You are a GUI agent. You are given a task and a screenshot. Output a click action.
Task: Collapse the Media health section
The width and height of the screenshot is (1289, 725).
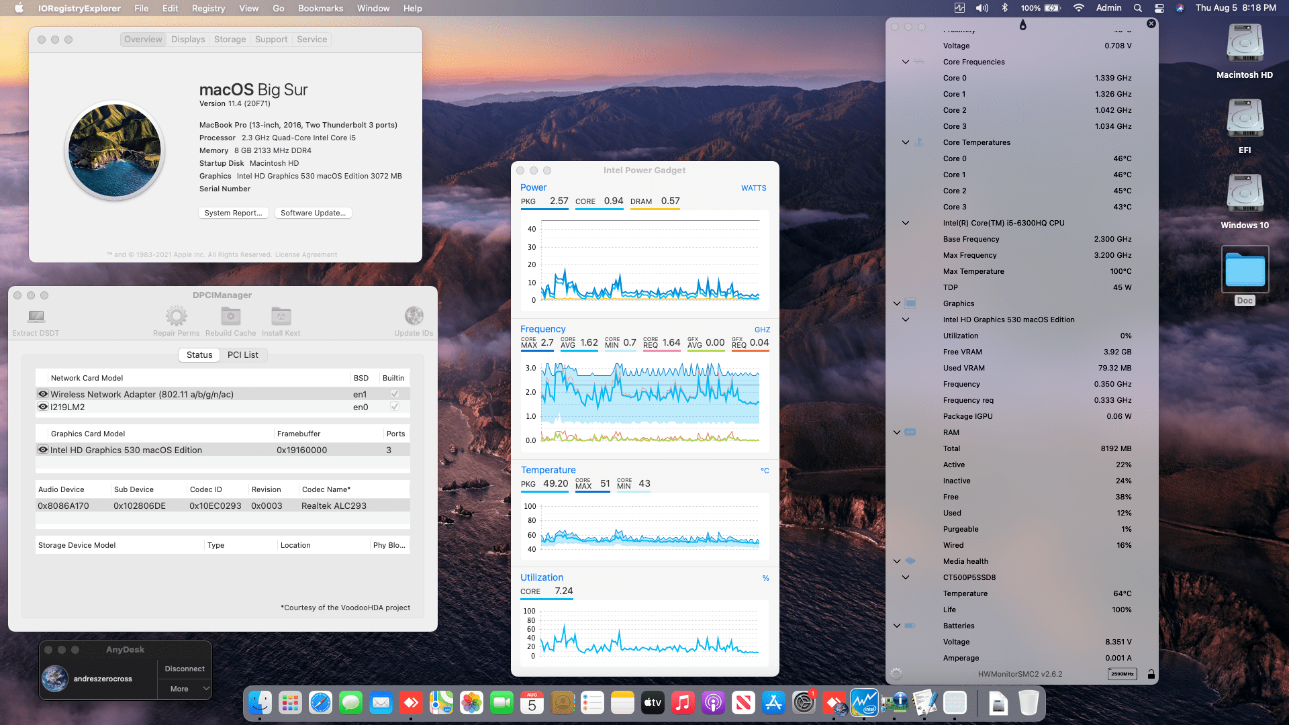897,561
